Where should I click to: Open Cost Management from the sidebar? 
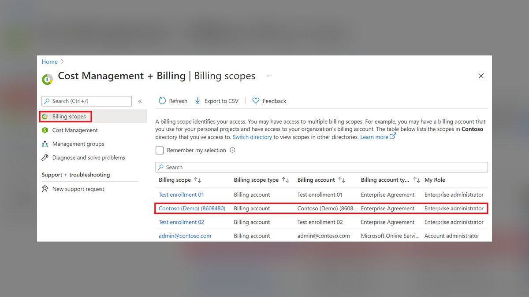(x=75, y=130)
